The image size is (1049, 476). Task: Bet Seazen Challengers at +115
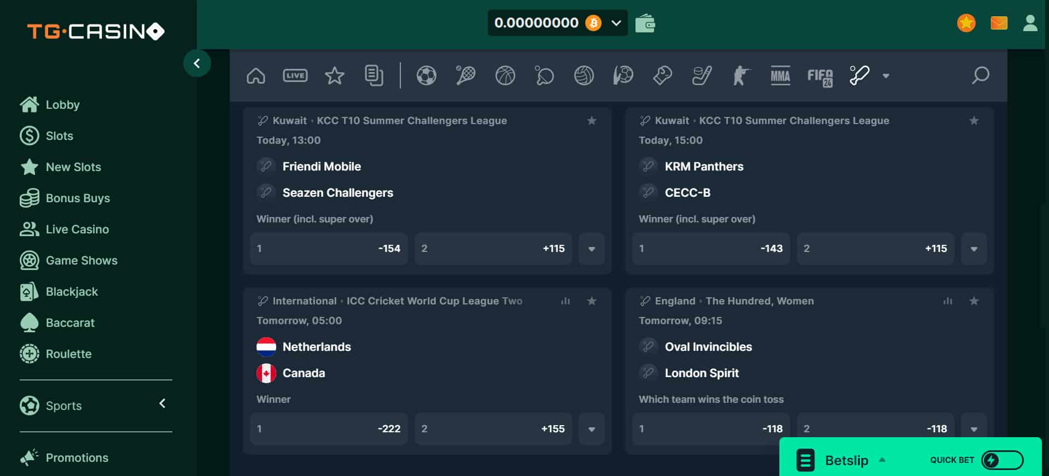pyautogui.click(x=493, y=249)
